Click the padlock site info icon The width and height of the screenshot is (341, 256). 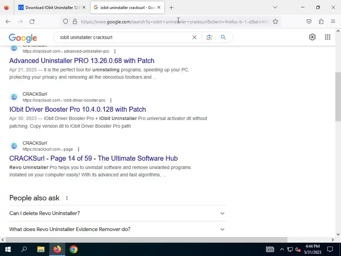tap(75, 22)
